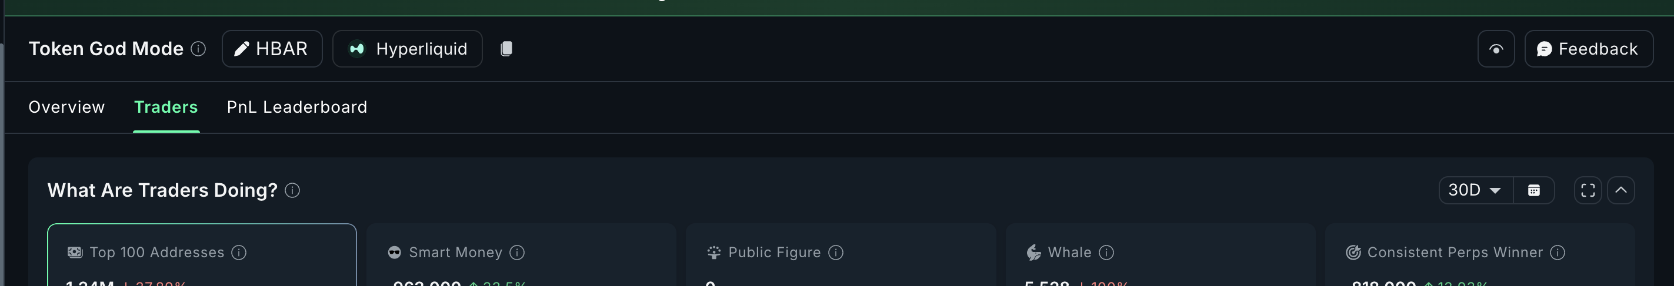1674x286 pixels.
Task: Open the 30D time range dropdown
Action: pyautogui.click(x=1475, y=190)
